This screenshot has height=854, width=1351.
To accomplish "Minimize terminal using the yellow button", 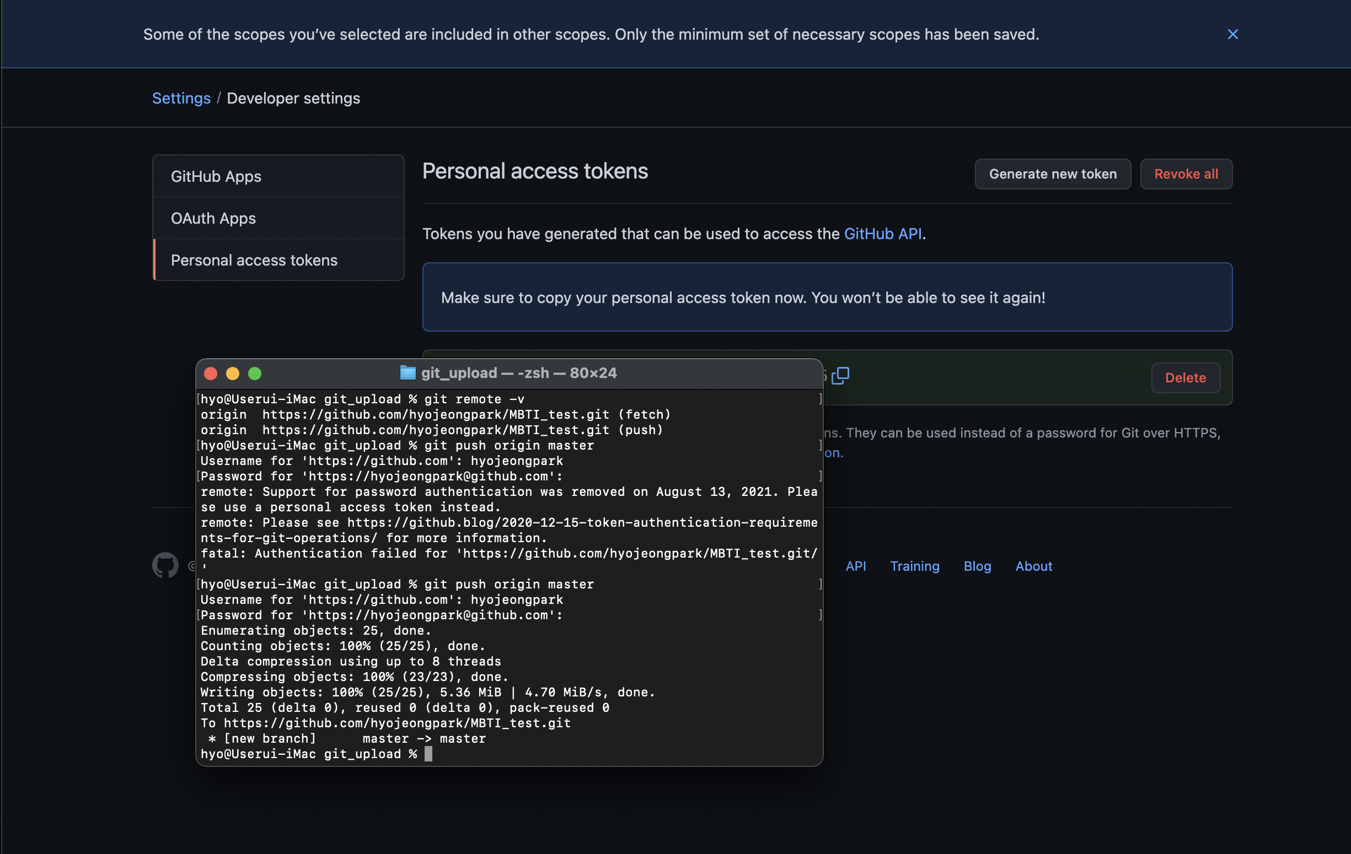I will [x=232, y=374].
